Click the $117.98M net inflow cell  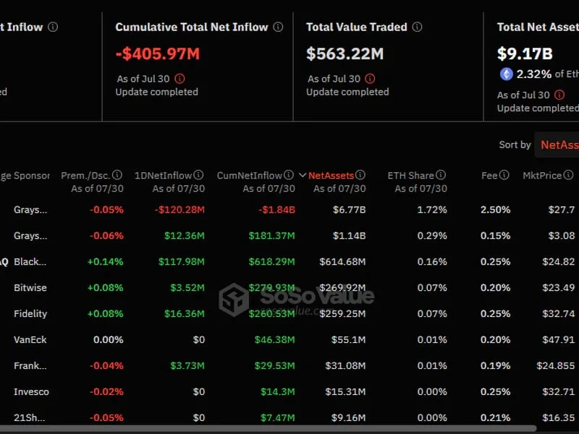pyautogui.click(x=182, y=262)
